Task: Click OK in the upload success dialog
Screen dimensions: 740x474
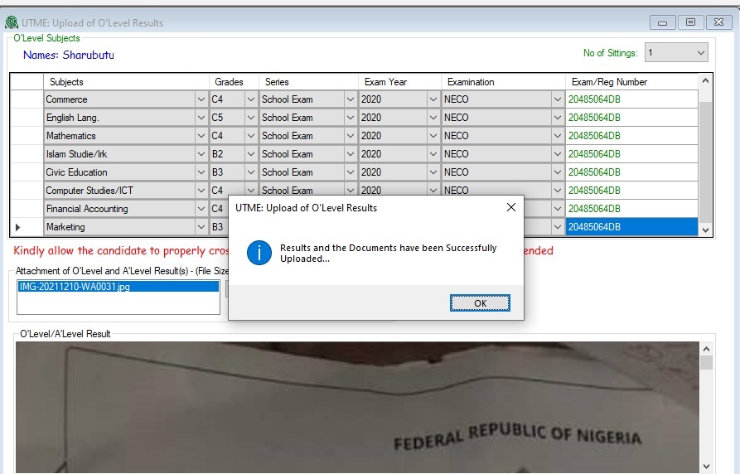Action: (x=480, y=303)
